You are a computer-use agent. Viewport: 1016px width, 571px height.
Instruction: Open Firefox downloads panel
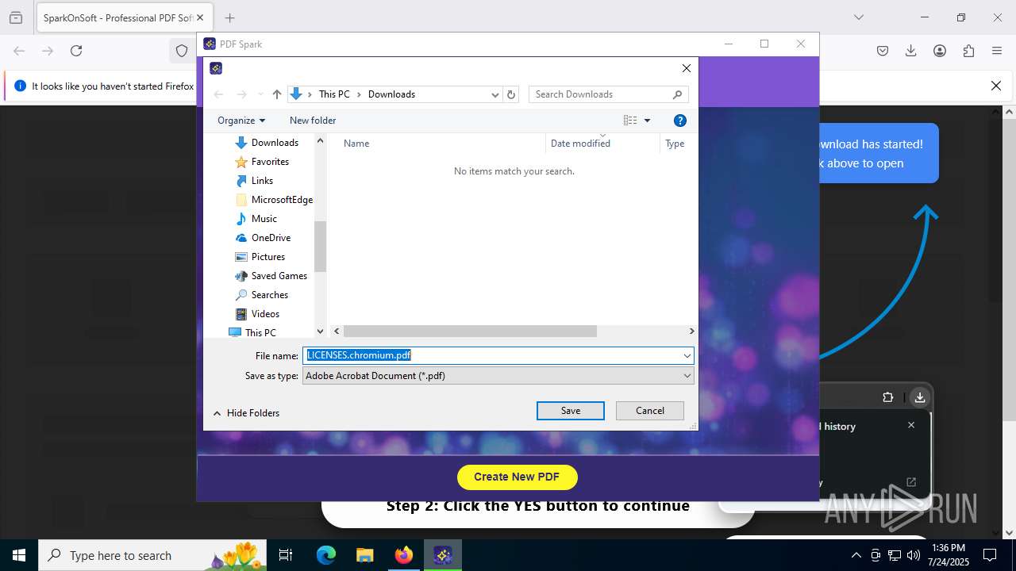(x=911, y=51)
